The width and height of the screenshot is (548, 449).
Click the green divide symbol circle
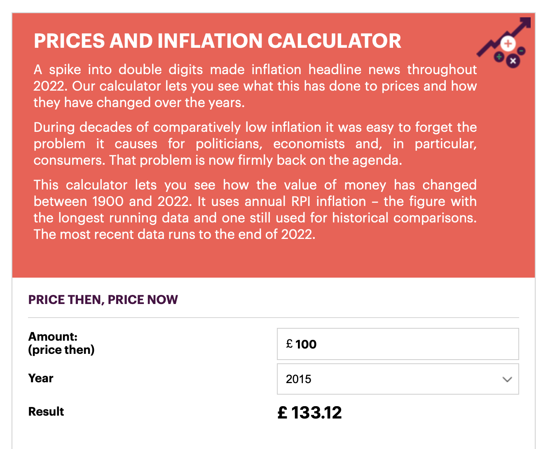(x=499, y=56)
